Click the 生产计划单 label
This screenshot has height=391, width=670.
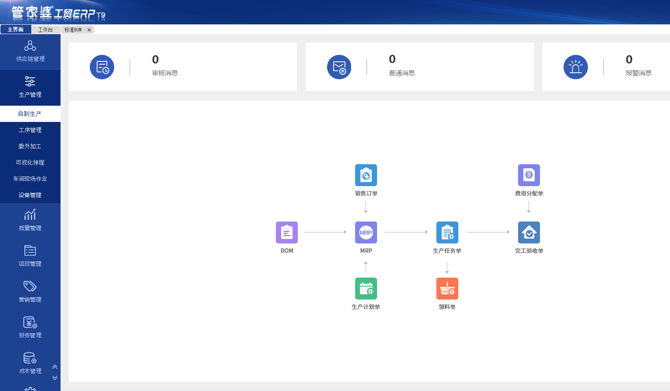tap(366, 307)
